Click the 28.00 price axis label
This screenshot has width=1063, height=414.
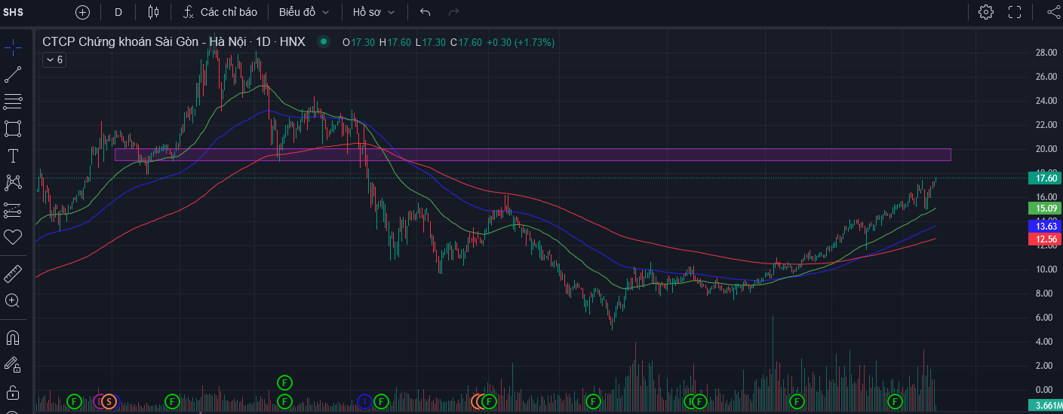[1045, 53]
